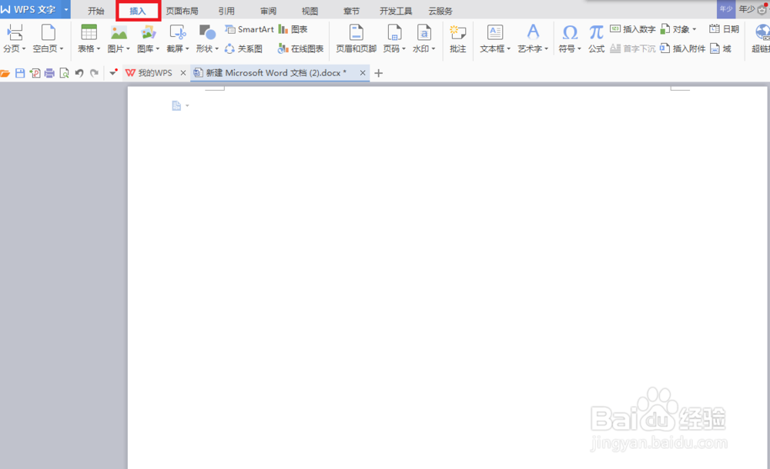Expand the quick access customize arrow
This screenshot has height=469, width=770.
tap(113, 73)
